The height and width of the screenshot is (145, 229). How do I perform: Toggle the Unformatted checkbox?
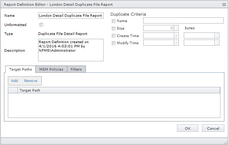[41, 25]
